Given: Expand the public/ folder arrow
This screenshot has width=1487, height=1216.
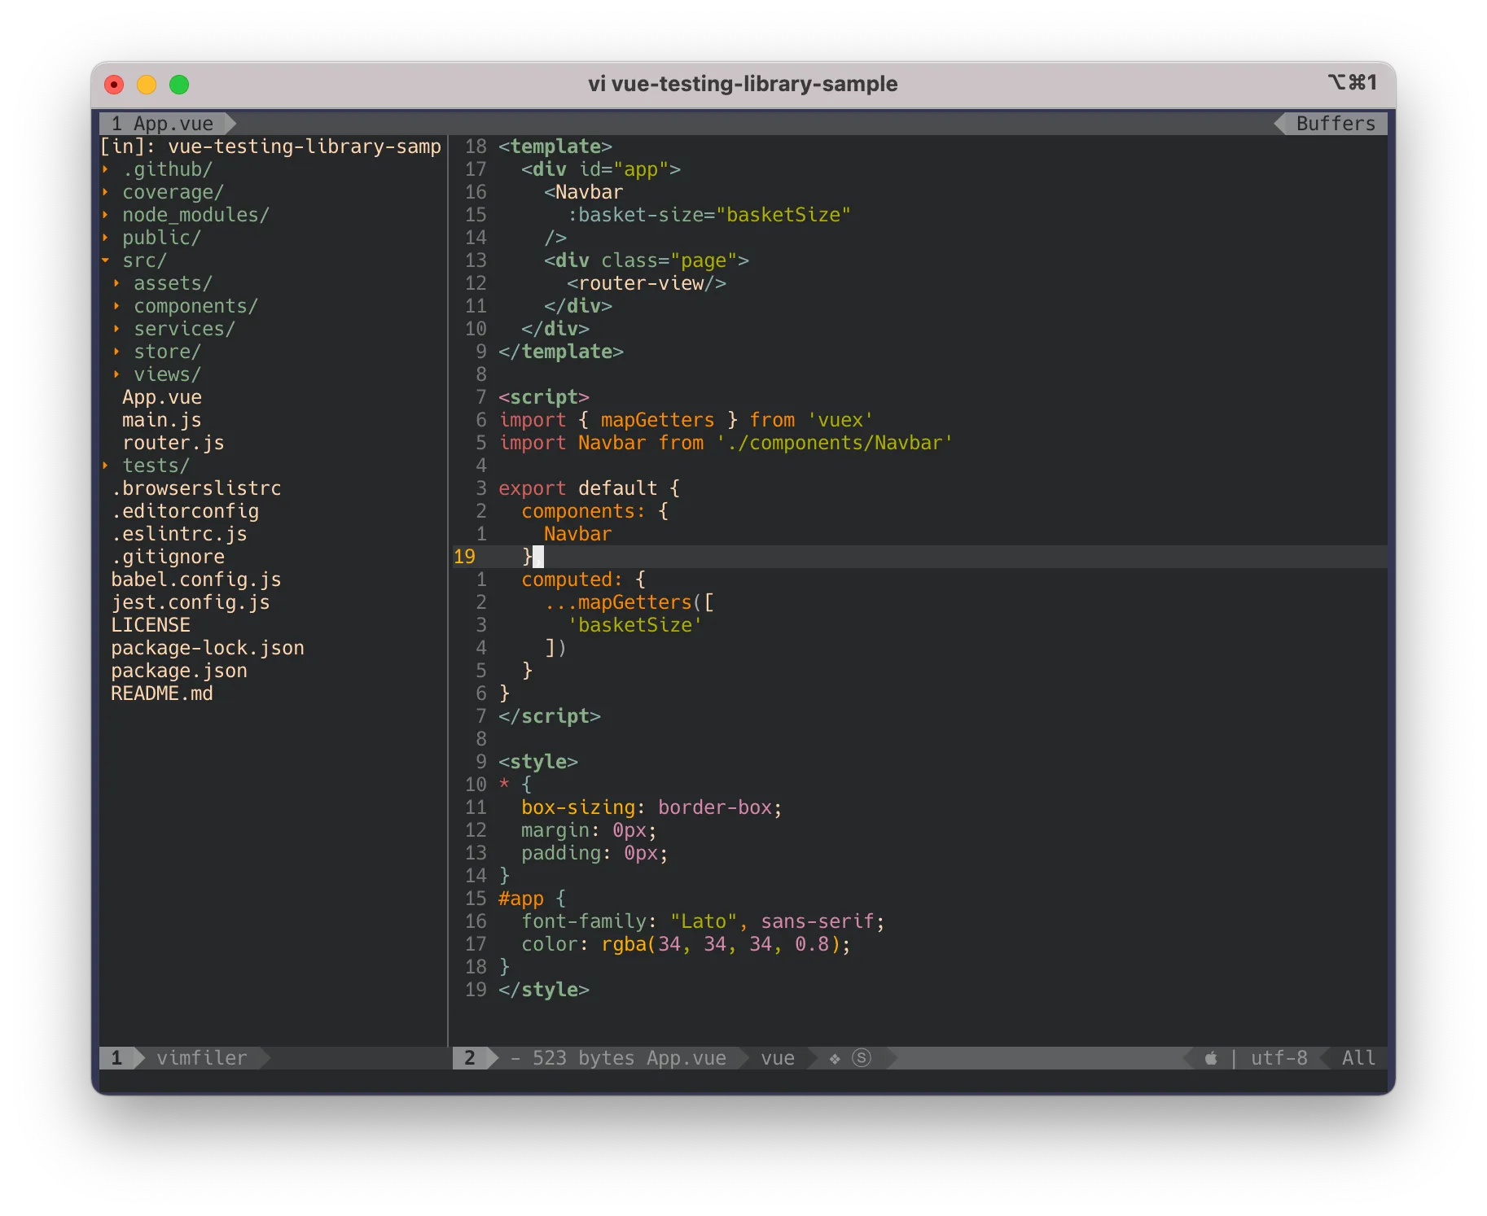Looking at the screenshot, I should 105,238.
